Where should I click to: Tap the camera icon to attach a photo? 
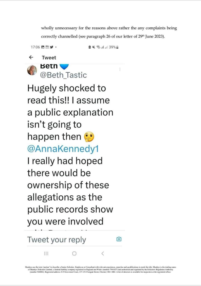[119, 239]
